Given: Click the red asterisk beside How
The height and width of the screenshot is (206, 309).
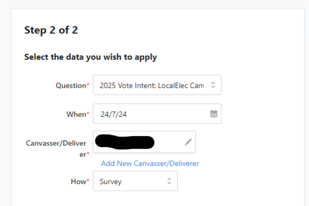Looking at the screenshot, I should coord(88,181).
